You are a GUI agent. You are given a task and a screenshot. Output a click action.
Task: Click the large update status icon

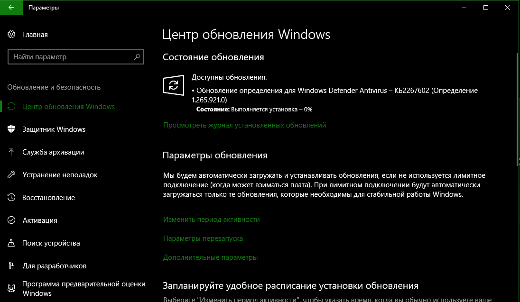click(174, 85)
